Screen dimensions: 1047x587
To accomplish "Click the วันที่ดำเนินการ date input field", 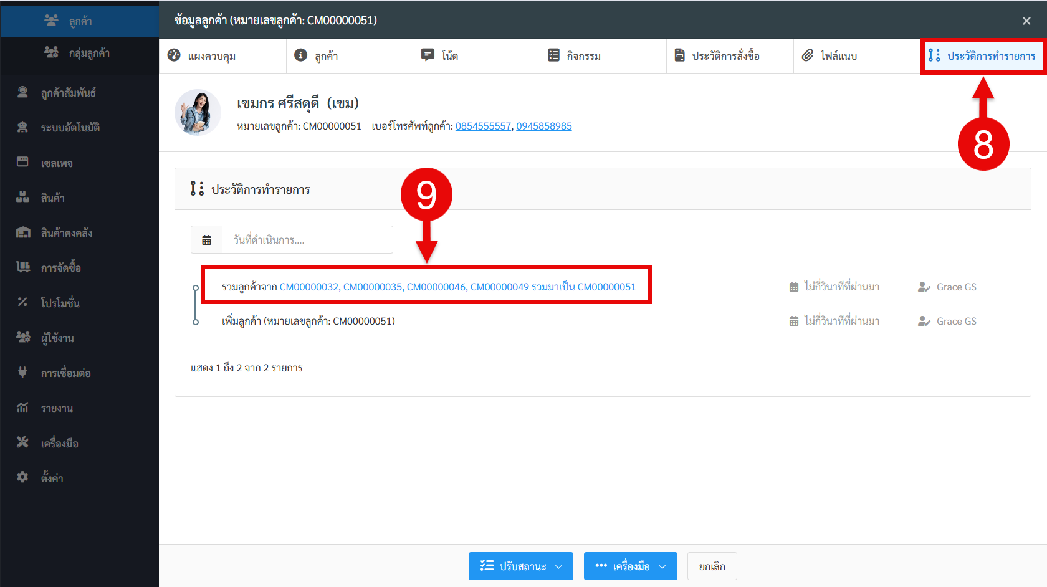I will [307, 240].
